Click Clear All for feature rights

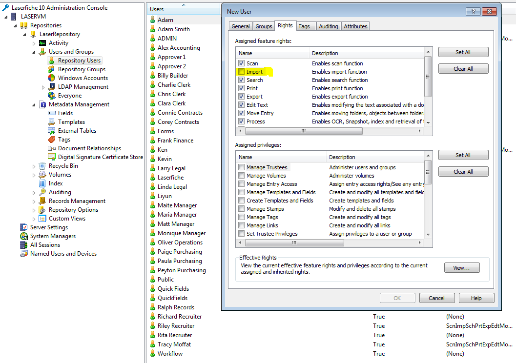pyautogui.click(x=463, y=69)
